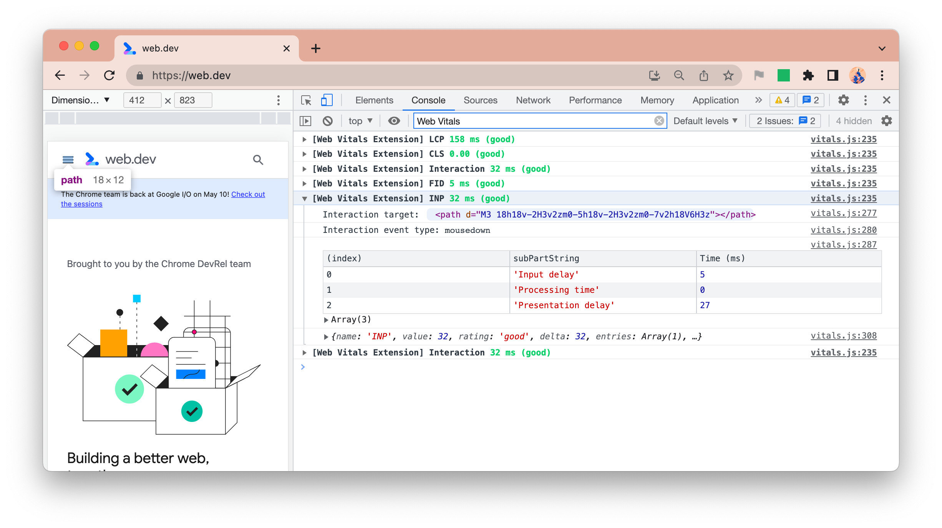942x528 pixels.
Task: Click the inspect element cursor icon
Action: click(x=306, y=100)
